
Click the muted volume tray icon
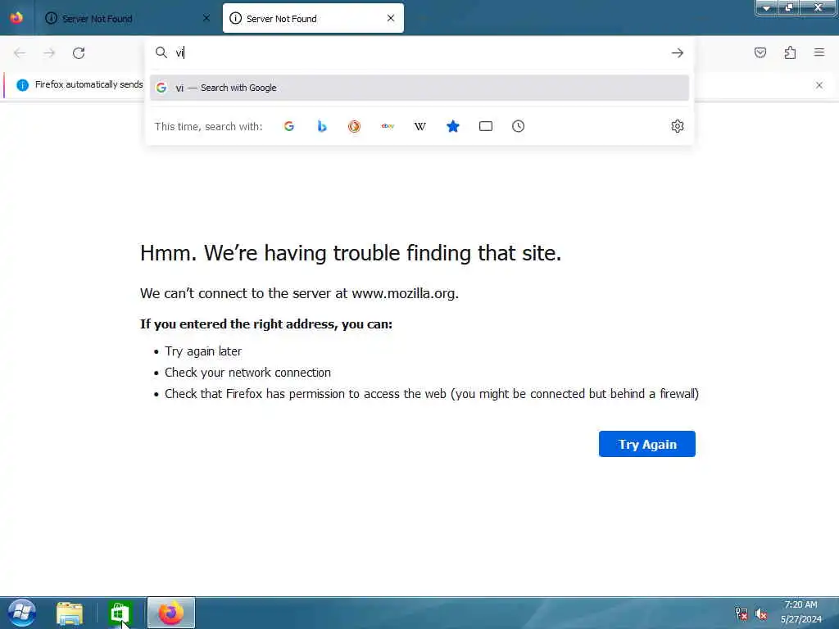click(761, 614)
